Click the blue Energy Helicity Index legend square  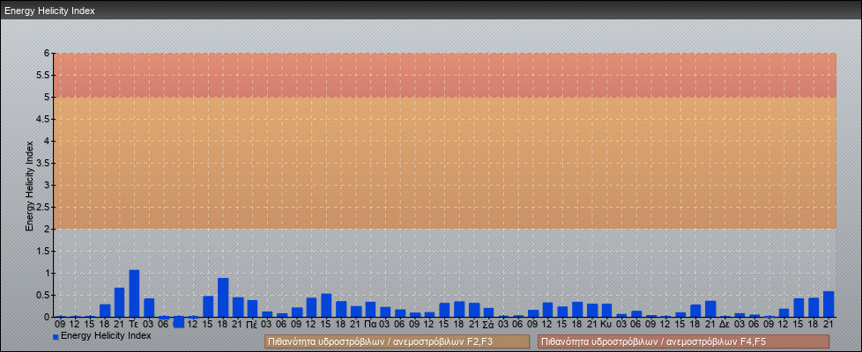click(x=56, y=337)
